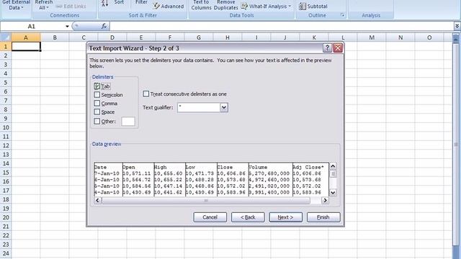Enable the Comma delimiter checkbox

[x=97, y=104]
